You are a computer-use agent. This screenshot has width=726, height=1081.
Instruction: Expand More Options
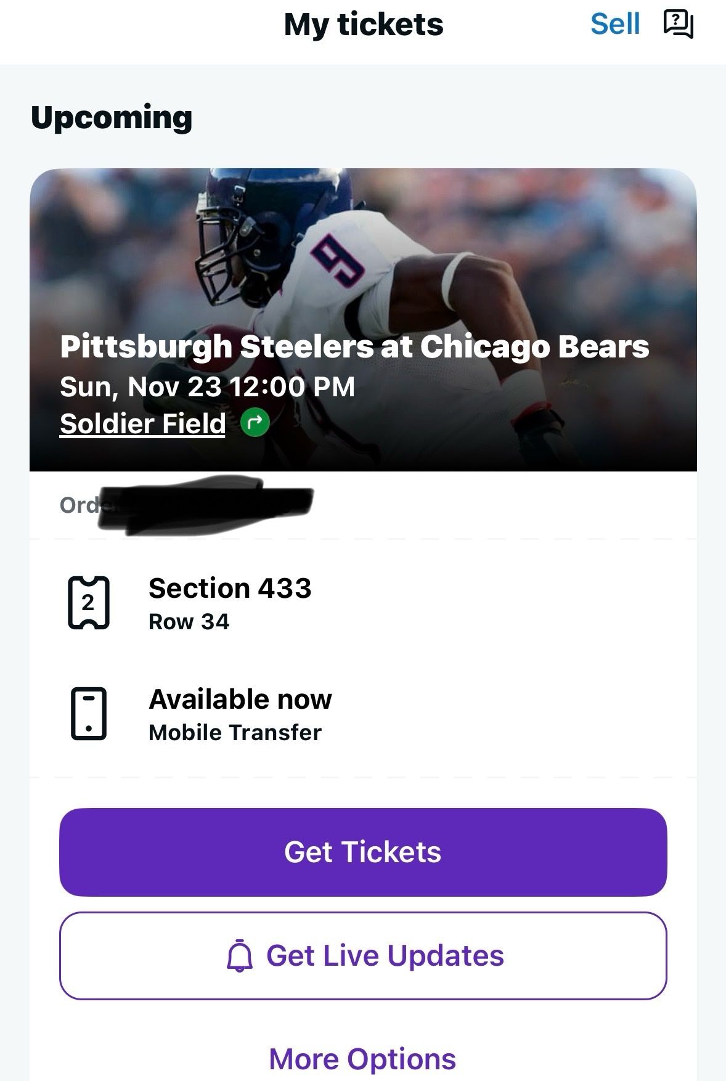(362, 1059)
